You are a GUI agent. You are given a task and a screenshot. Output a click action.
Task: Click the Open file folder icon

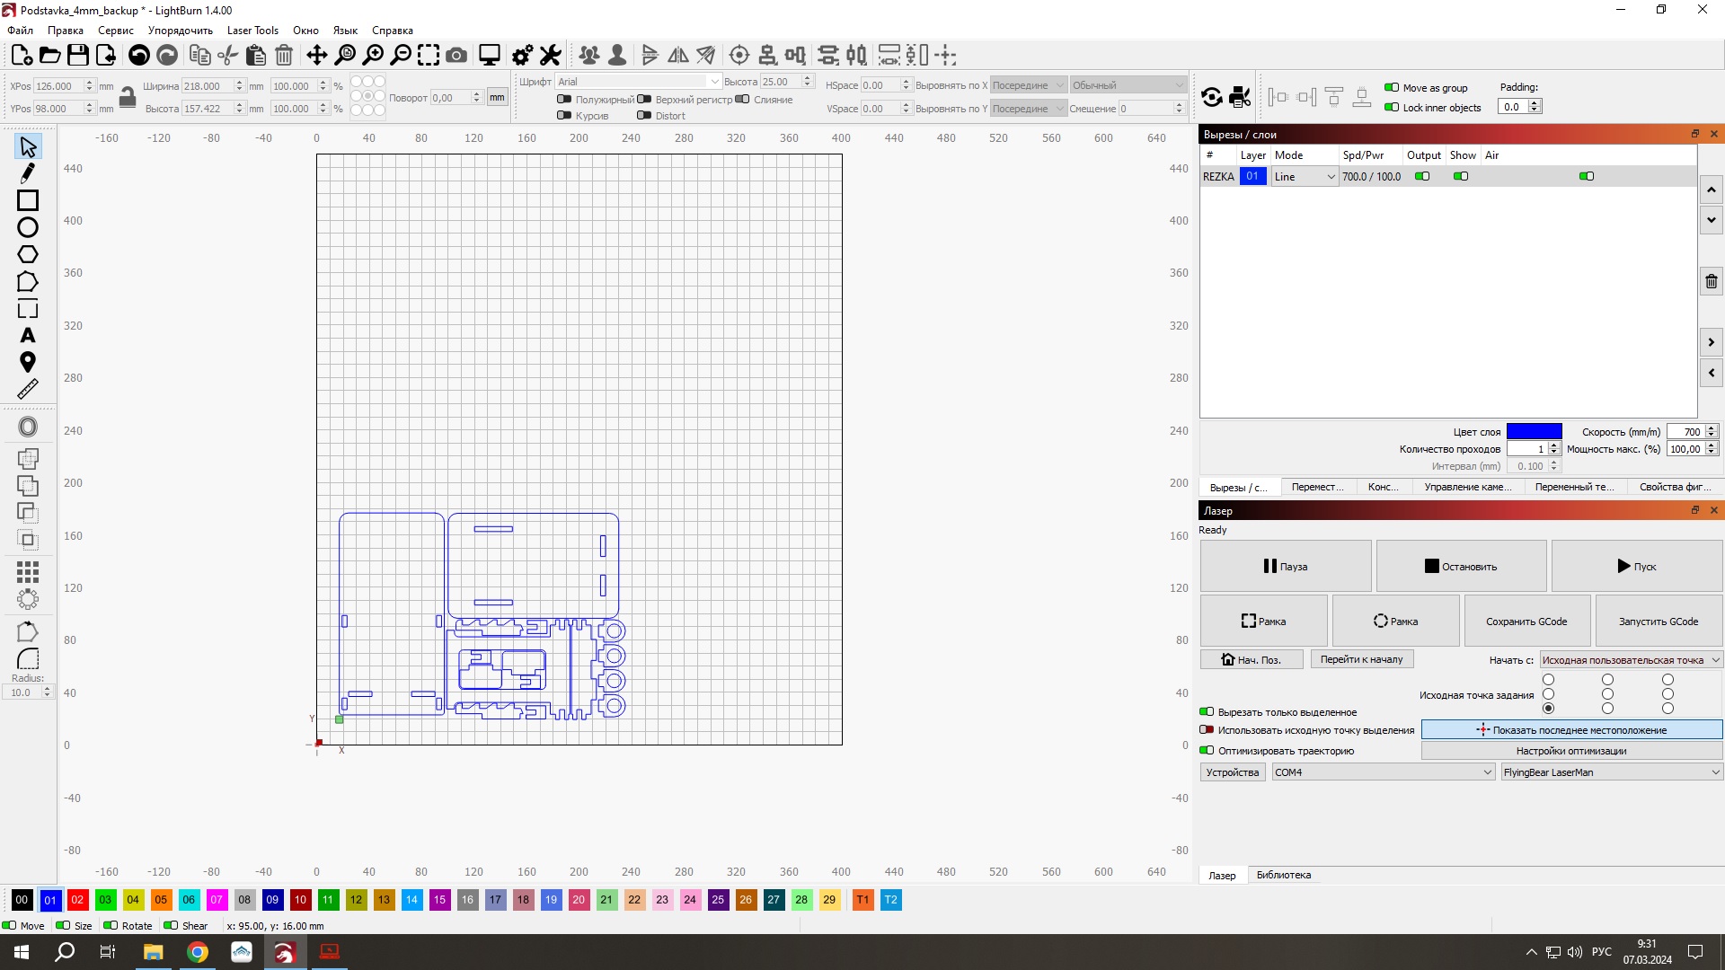coord(50,56)
